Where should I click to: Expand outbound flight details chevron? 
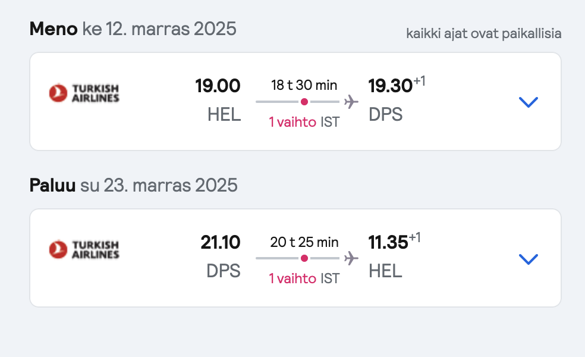point(529,102)
